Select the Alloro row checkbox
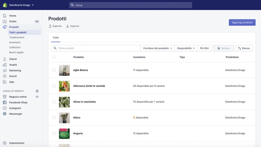 click(x=54, y=117)
